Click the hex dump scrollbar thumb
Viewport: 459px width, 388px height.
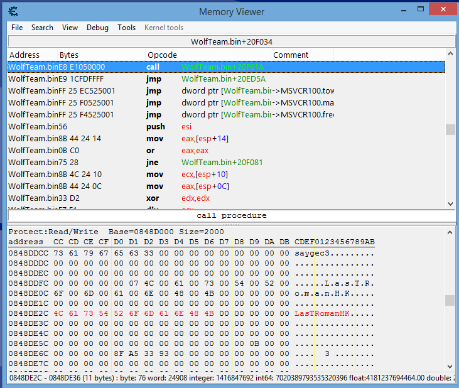tap(450, 300)
